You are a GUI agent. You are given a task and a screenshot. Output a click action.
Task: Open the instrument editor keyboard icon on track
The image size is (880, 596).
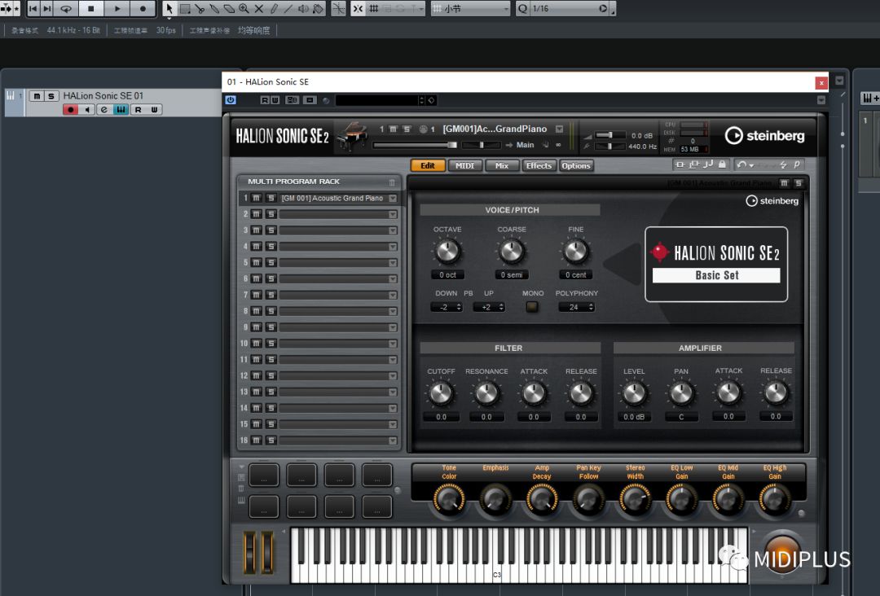121,109
